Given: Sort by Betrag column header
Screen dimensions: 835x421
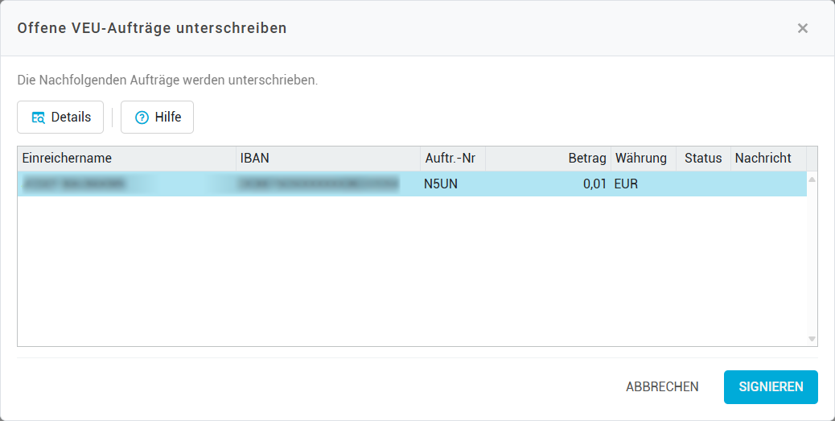Looking at the screenshot, I should [587, 159].
